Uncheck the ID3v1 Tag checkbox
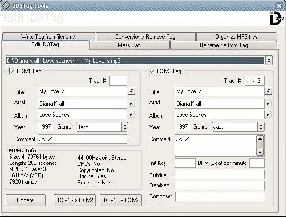 point(12,71)
